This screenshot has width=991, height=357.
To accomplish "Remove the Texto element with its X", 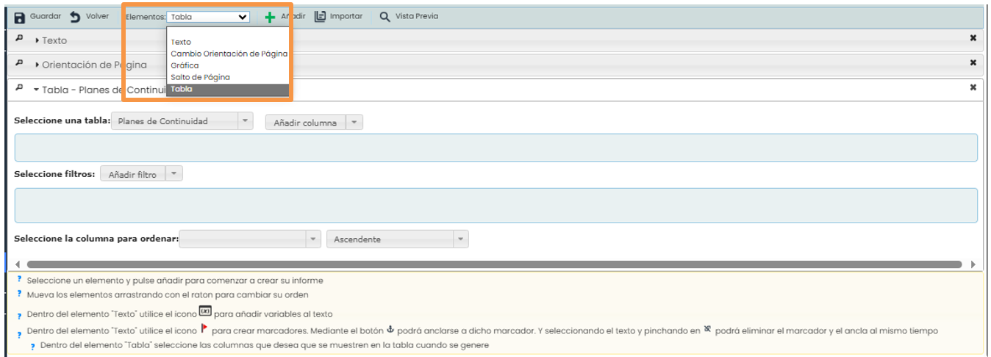I will [x=973, y=38].
